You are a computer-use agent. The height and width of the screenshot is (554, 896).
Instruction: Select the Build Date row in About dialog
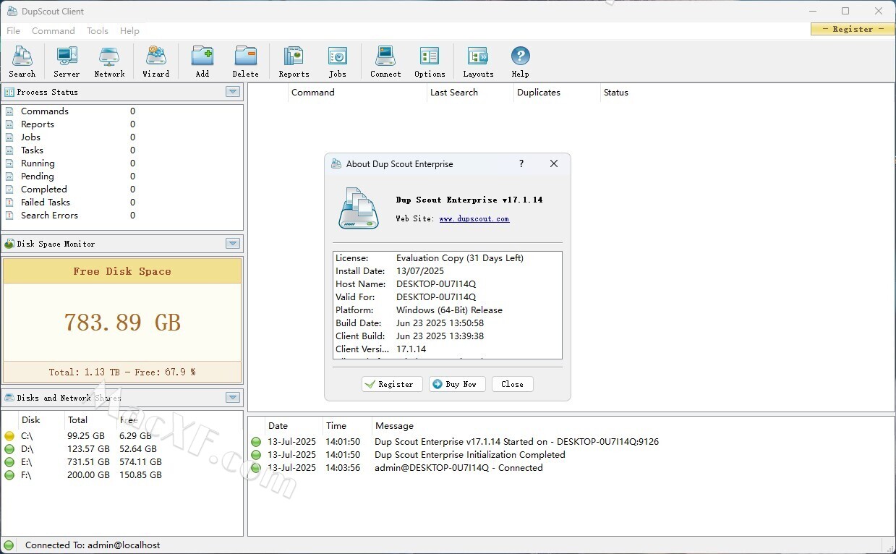pyautogui.click(x=448, y=323)
